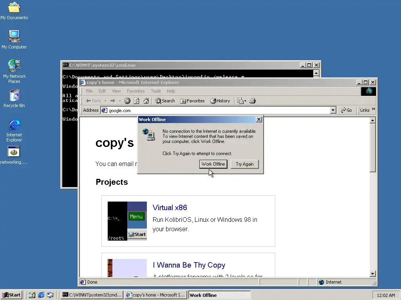Open the Virtual x86 link

pyautogui.click(x=170, y=208)
